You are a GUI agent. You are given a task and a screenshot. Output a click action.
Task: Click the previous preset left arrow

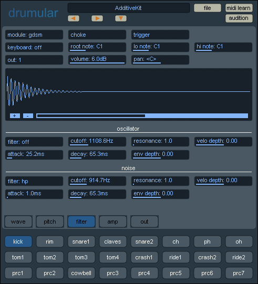coord(74,18)
